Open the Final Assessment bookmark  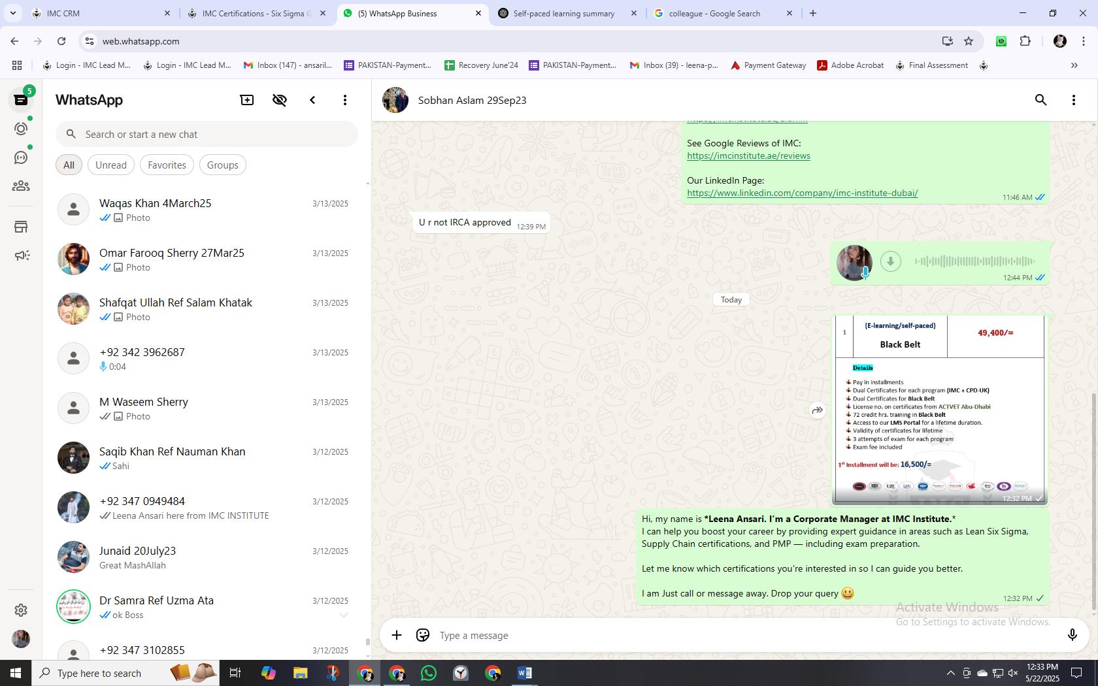(931, 65)
